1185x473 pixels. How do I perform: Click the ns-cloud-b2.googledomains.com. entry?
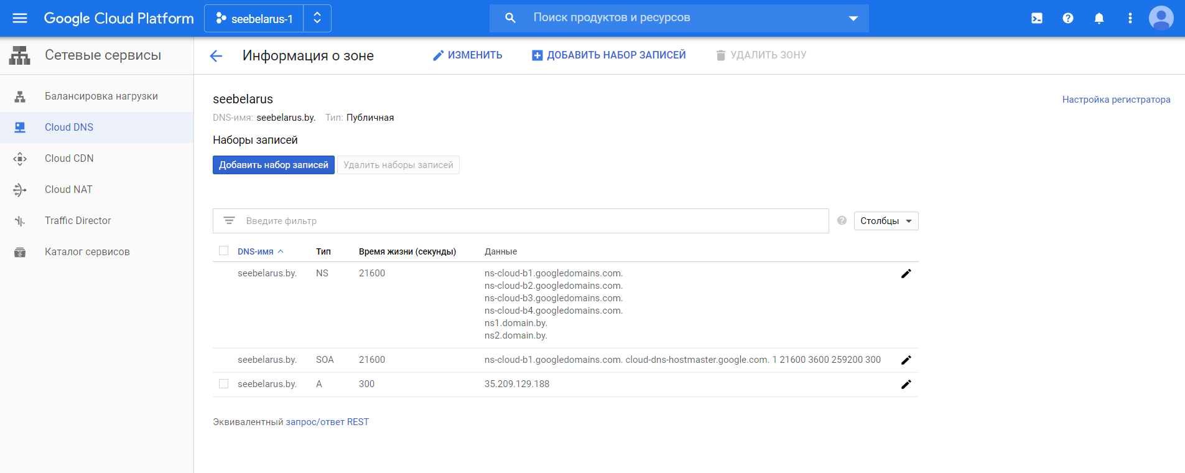point(554,286)
